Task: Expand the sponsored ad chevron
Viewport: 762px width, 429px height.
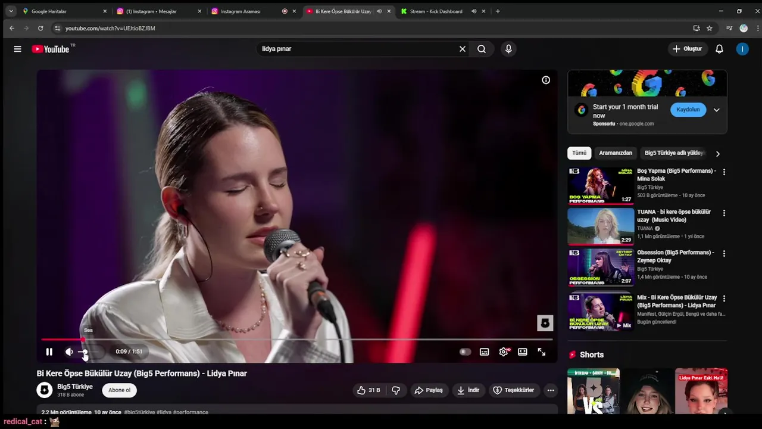Action: 717,110
